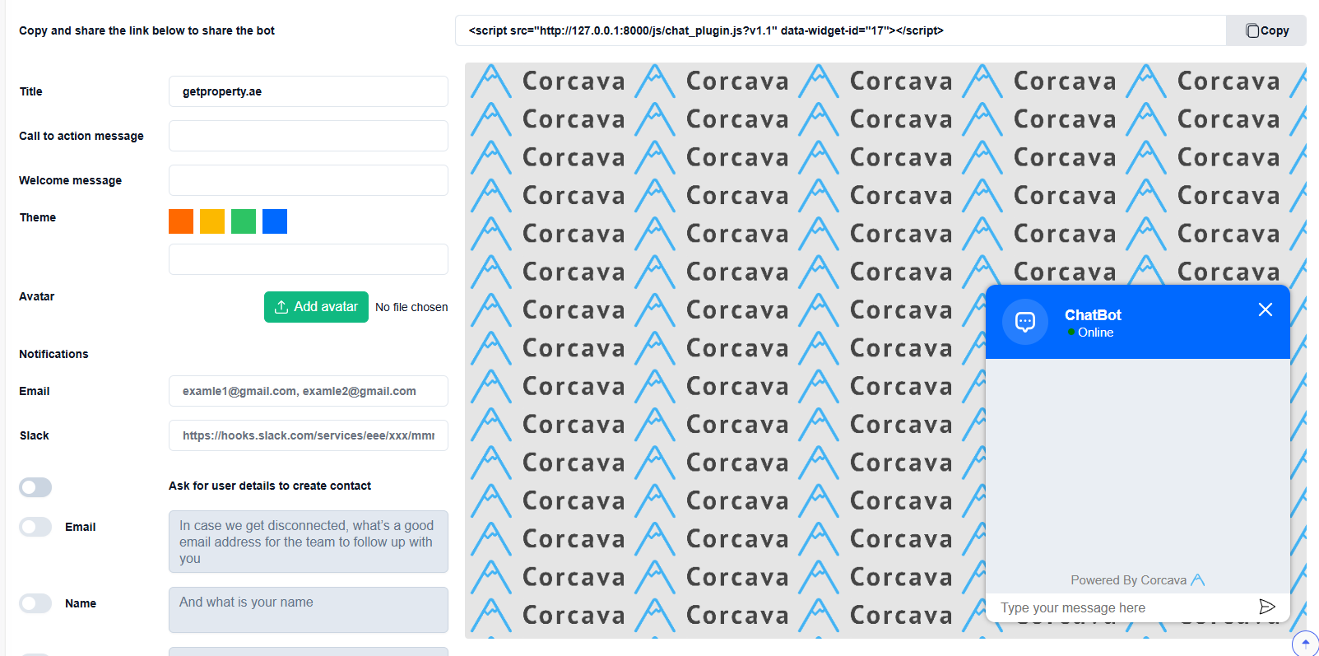
Task: Enable the Email contact toggle
Action: click(35, 527)
